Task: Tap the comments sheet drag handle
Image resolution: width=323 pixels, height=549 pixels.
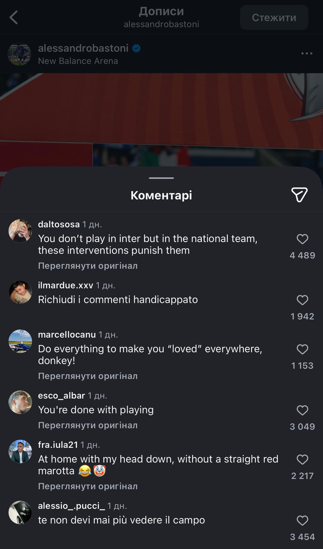Action: [x=161, y=178]
